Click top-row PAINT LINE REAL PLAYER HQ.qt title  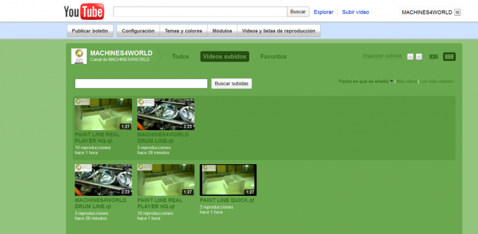click(x=97, y=138)
